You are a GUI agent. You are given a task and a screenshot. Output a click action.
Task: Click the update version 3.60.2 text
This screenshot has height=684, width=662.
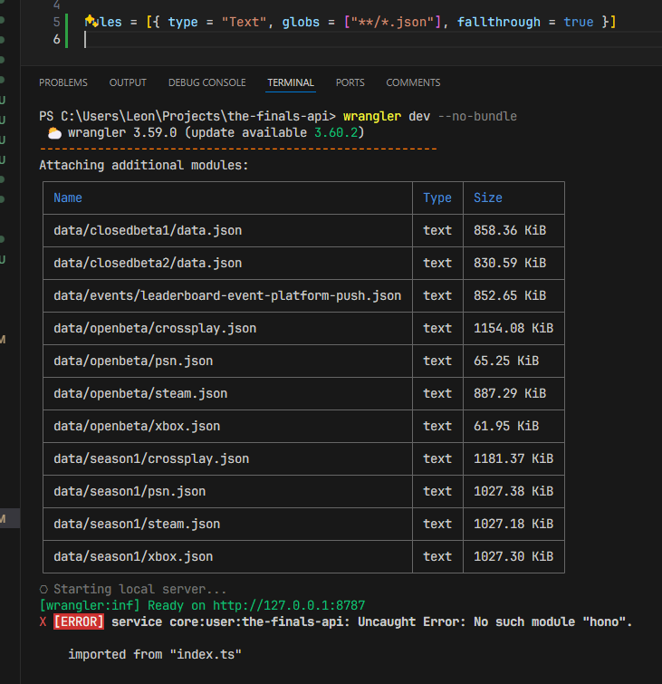pyautogui.click(x=336, y=132)
